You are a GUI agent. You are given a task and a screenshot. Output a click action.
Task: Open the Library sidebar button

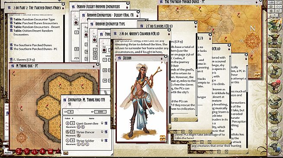pyautogui.click(x=274, y=149)
